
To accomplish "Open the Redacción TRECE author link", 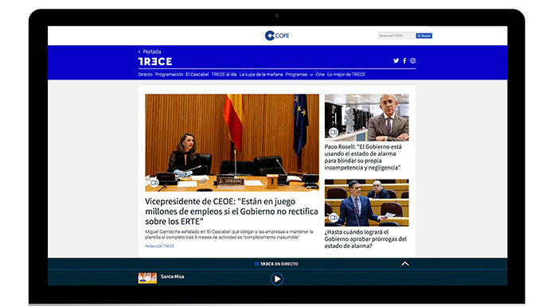I will (x=160, y=246).
